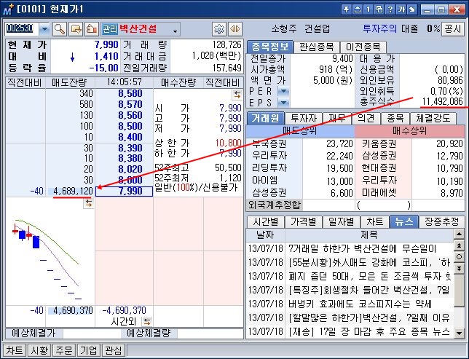The height and width of the screenshot is (359, 469).
Task: Click the 8,580 ask price row
Action: [x=124, y=94]
